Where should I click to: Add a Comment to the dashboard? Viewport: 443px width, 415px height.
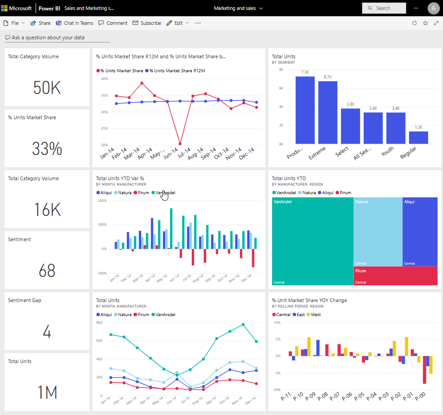[113, 23]
